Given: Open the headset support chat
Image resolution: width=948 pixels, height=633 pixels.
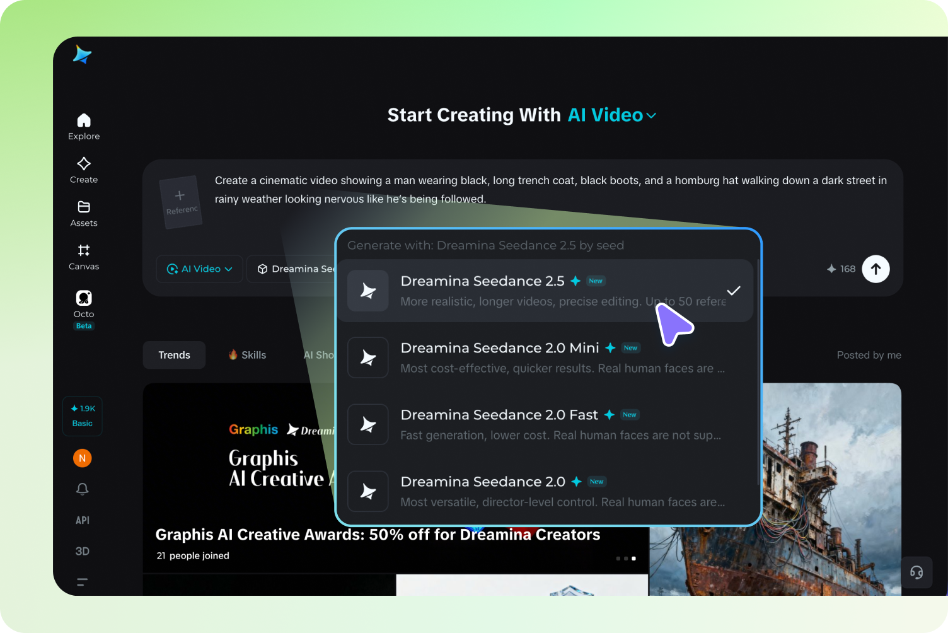Looking at the screenshot, I should (916, 572).
